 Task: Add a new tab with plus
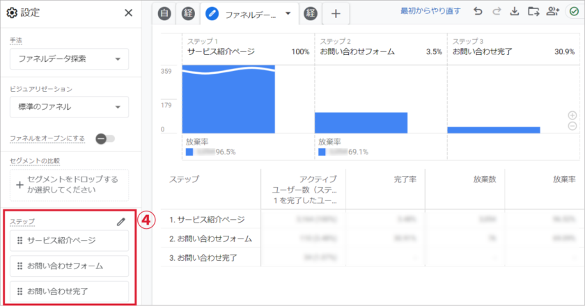[336, 13]
